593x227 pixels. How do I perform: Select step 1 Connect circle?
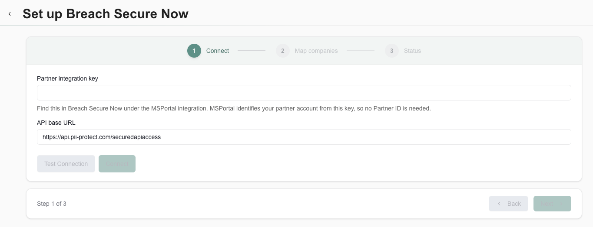point(194,51)
